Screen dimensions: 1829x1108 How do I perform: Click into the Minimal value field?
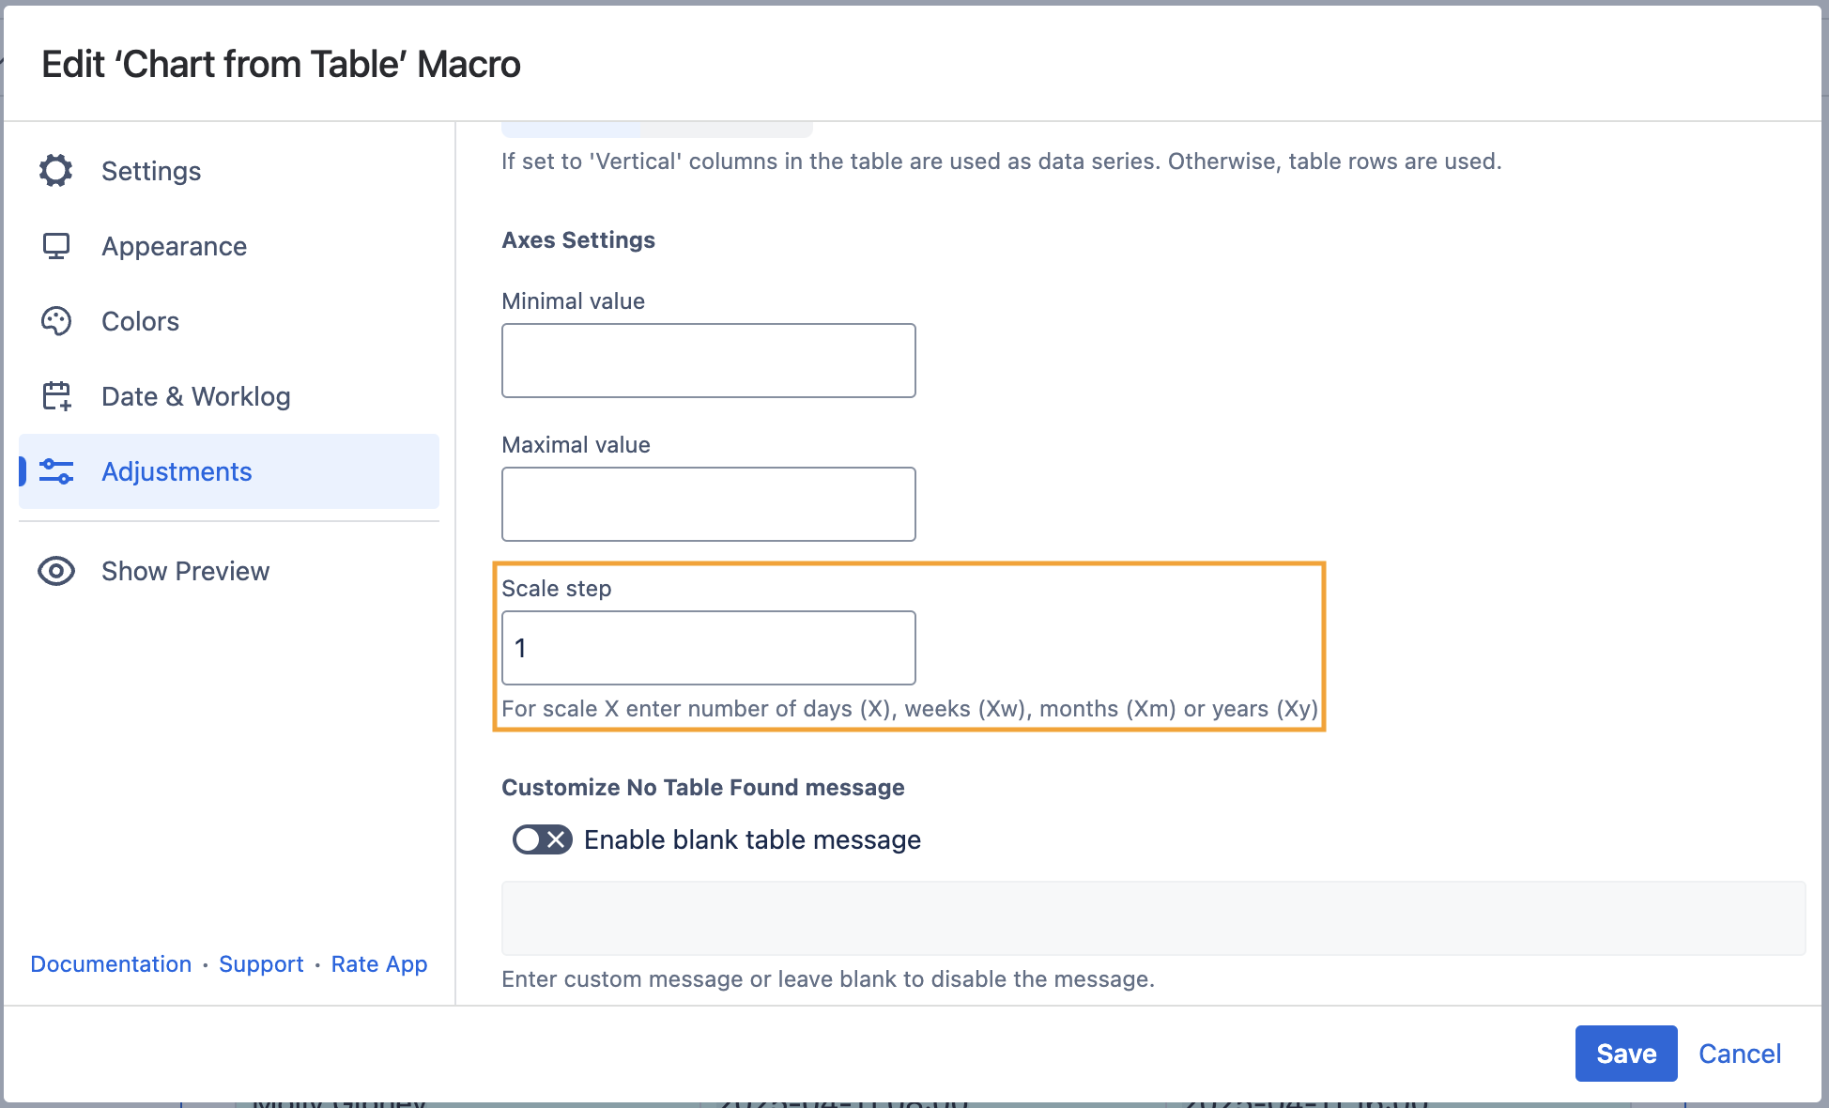pos(708,361)
